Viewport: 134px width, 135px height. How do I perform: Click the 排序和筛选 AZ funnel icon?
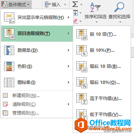click(x=95, y=7)
